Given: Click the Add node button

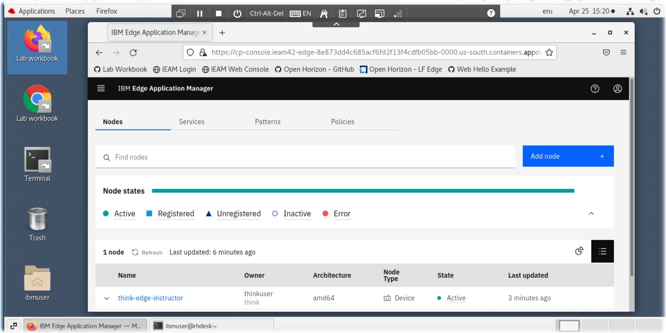Looking at the screenshot, I should tap(568, 156).
